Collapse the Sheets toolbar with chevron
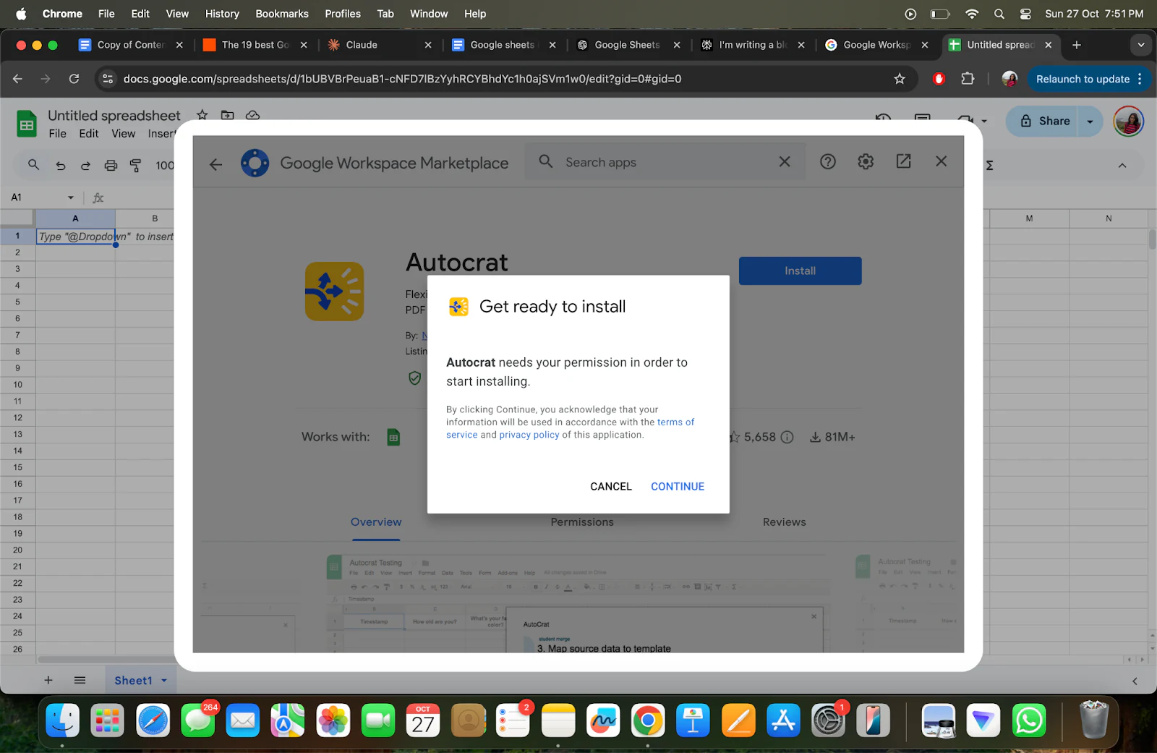This screenshot has width=1157, height=753. pyautogui.click(x=1122, y=166)
